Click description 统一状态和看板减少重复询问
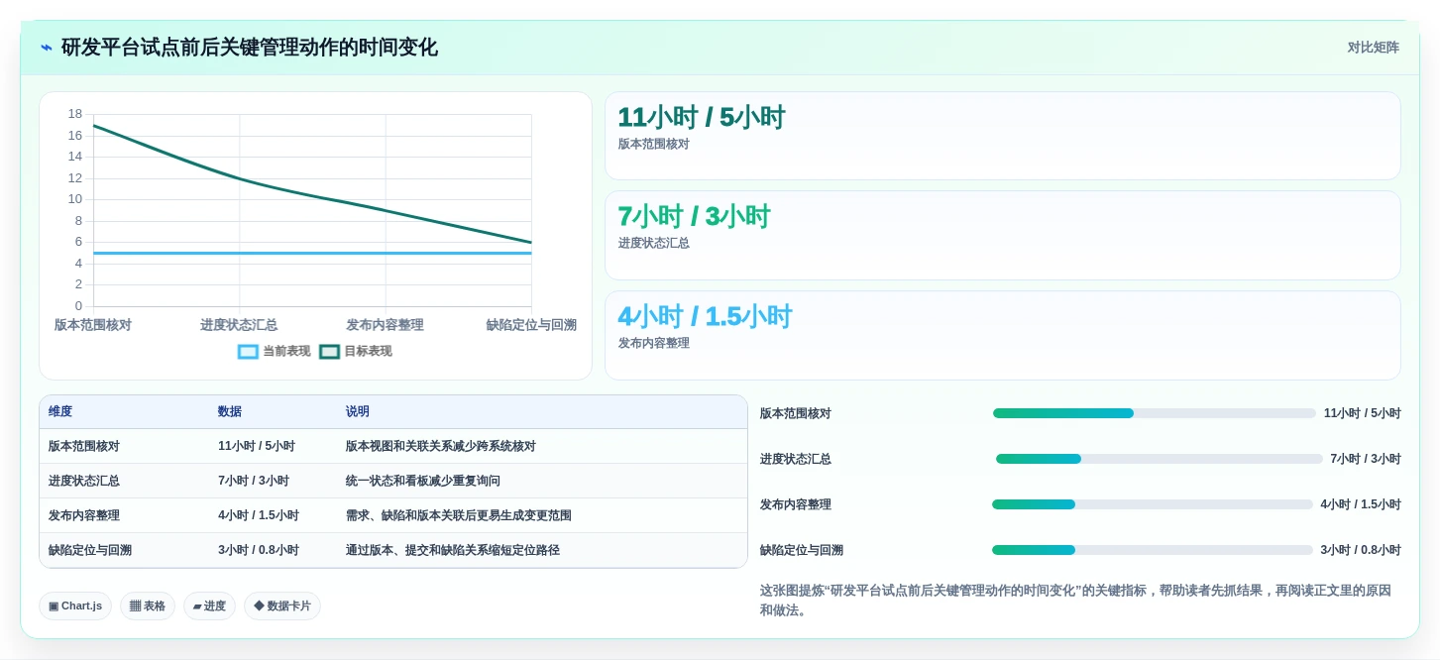Image resolution: width=1440 pixels, height=660 pixels. [423, 482]
